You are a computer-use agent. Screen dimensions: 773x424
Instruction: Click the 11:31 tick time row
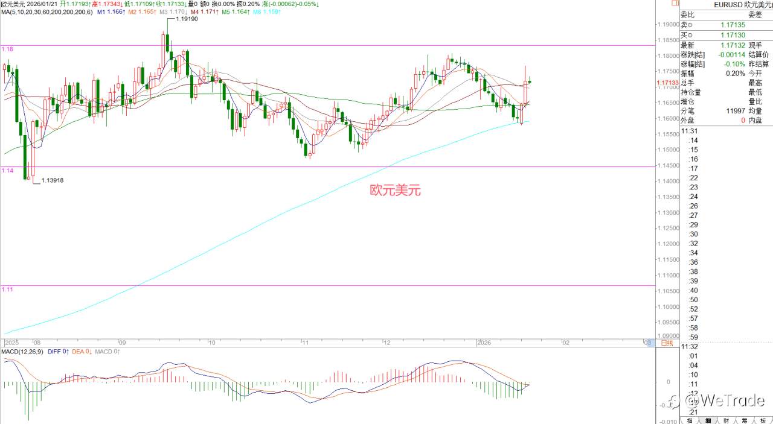(x=690, y=130)
